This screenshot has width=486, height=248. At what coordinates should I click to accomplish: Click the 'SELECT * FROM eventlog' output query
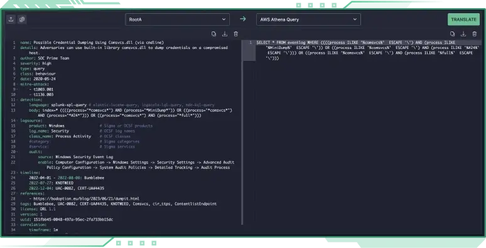(x=367, y=50)
